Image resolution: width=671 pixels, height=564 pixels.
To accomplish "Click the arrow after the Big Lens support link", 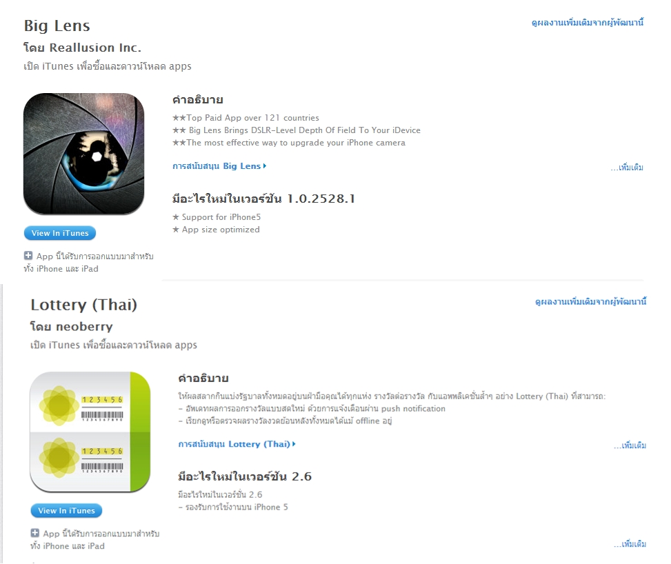I will pyautogui.click(x=265, y=166).
